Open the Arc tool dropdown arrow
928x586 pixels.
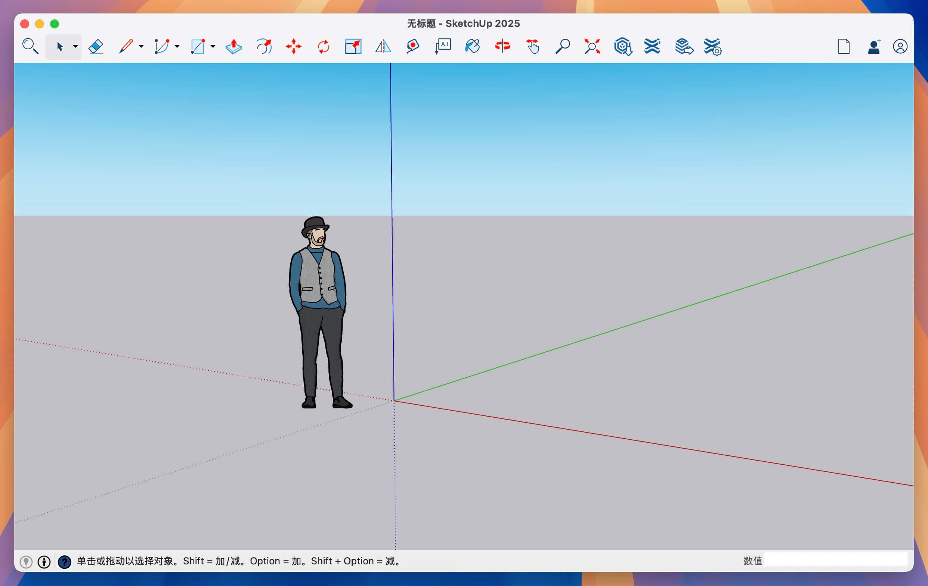tap(177, 47)
